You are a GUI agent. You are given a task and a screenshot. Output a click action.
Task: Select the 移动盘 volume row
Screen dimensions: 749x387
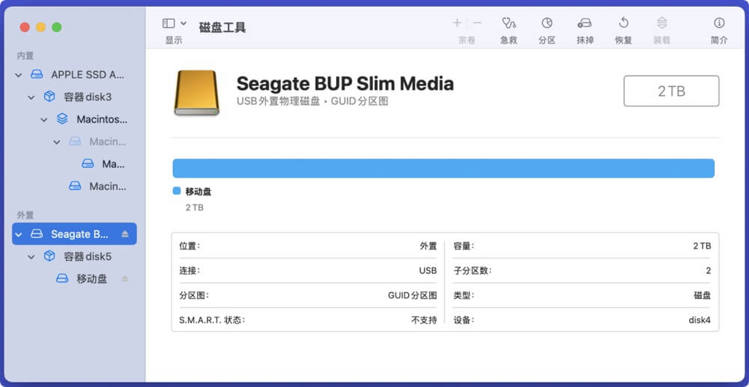(x=74, y=278)
